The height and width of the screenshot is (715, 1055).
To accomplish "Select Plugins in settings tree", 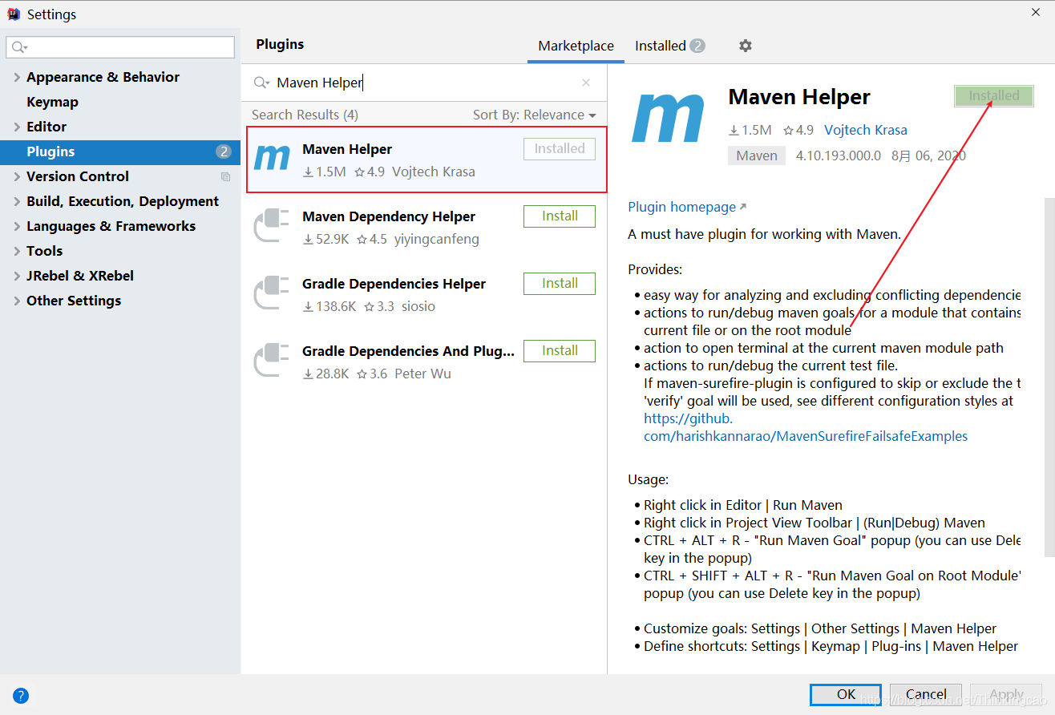I will click(120, 151).
